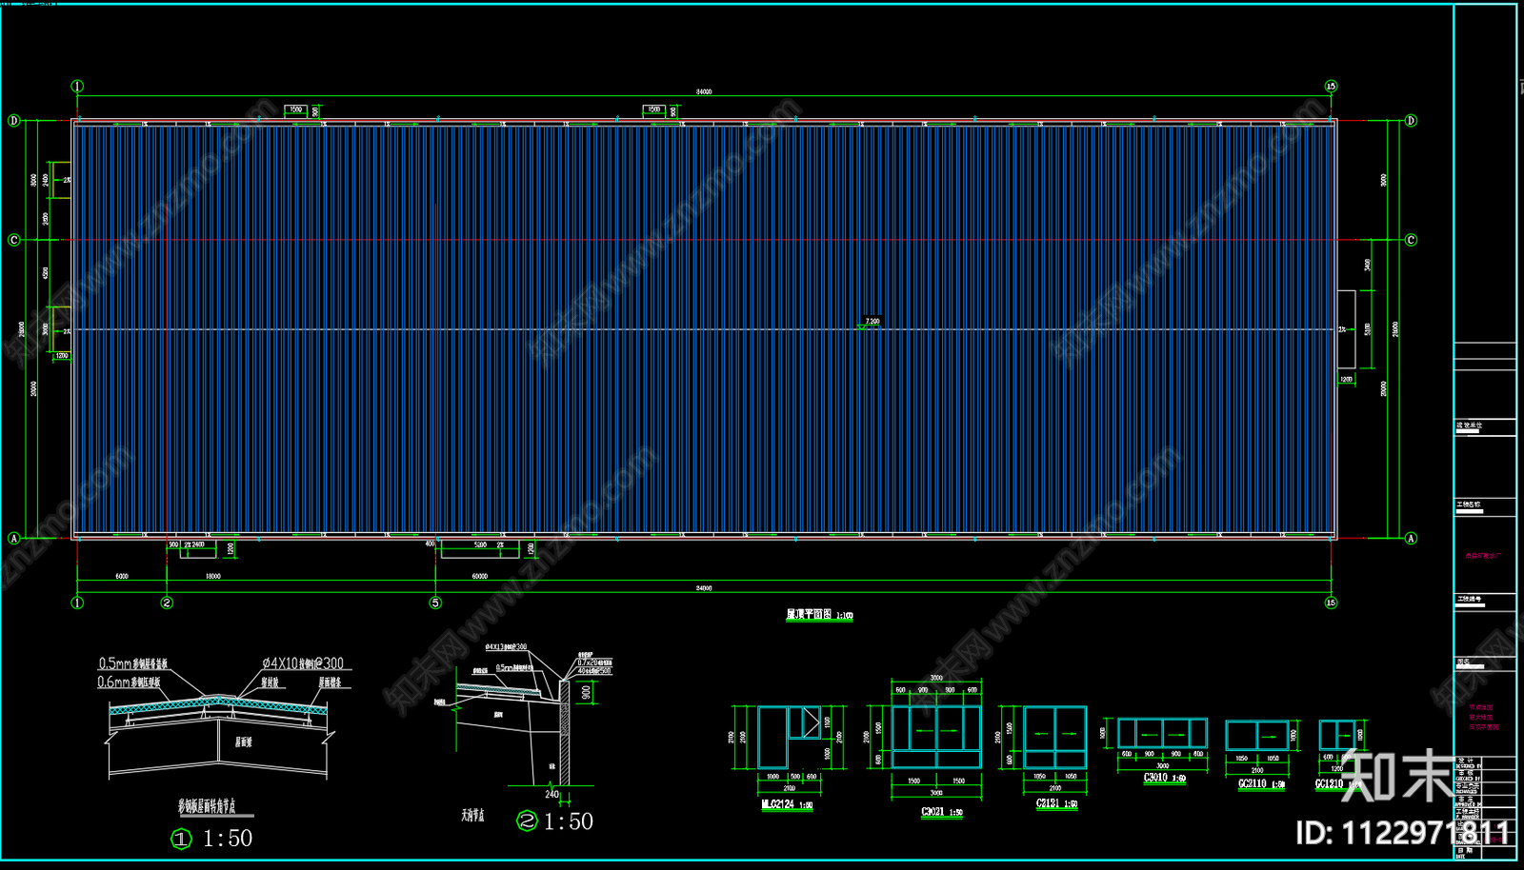Click grid bubble 15 above the roof plan

point(1331,87)
